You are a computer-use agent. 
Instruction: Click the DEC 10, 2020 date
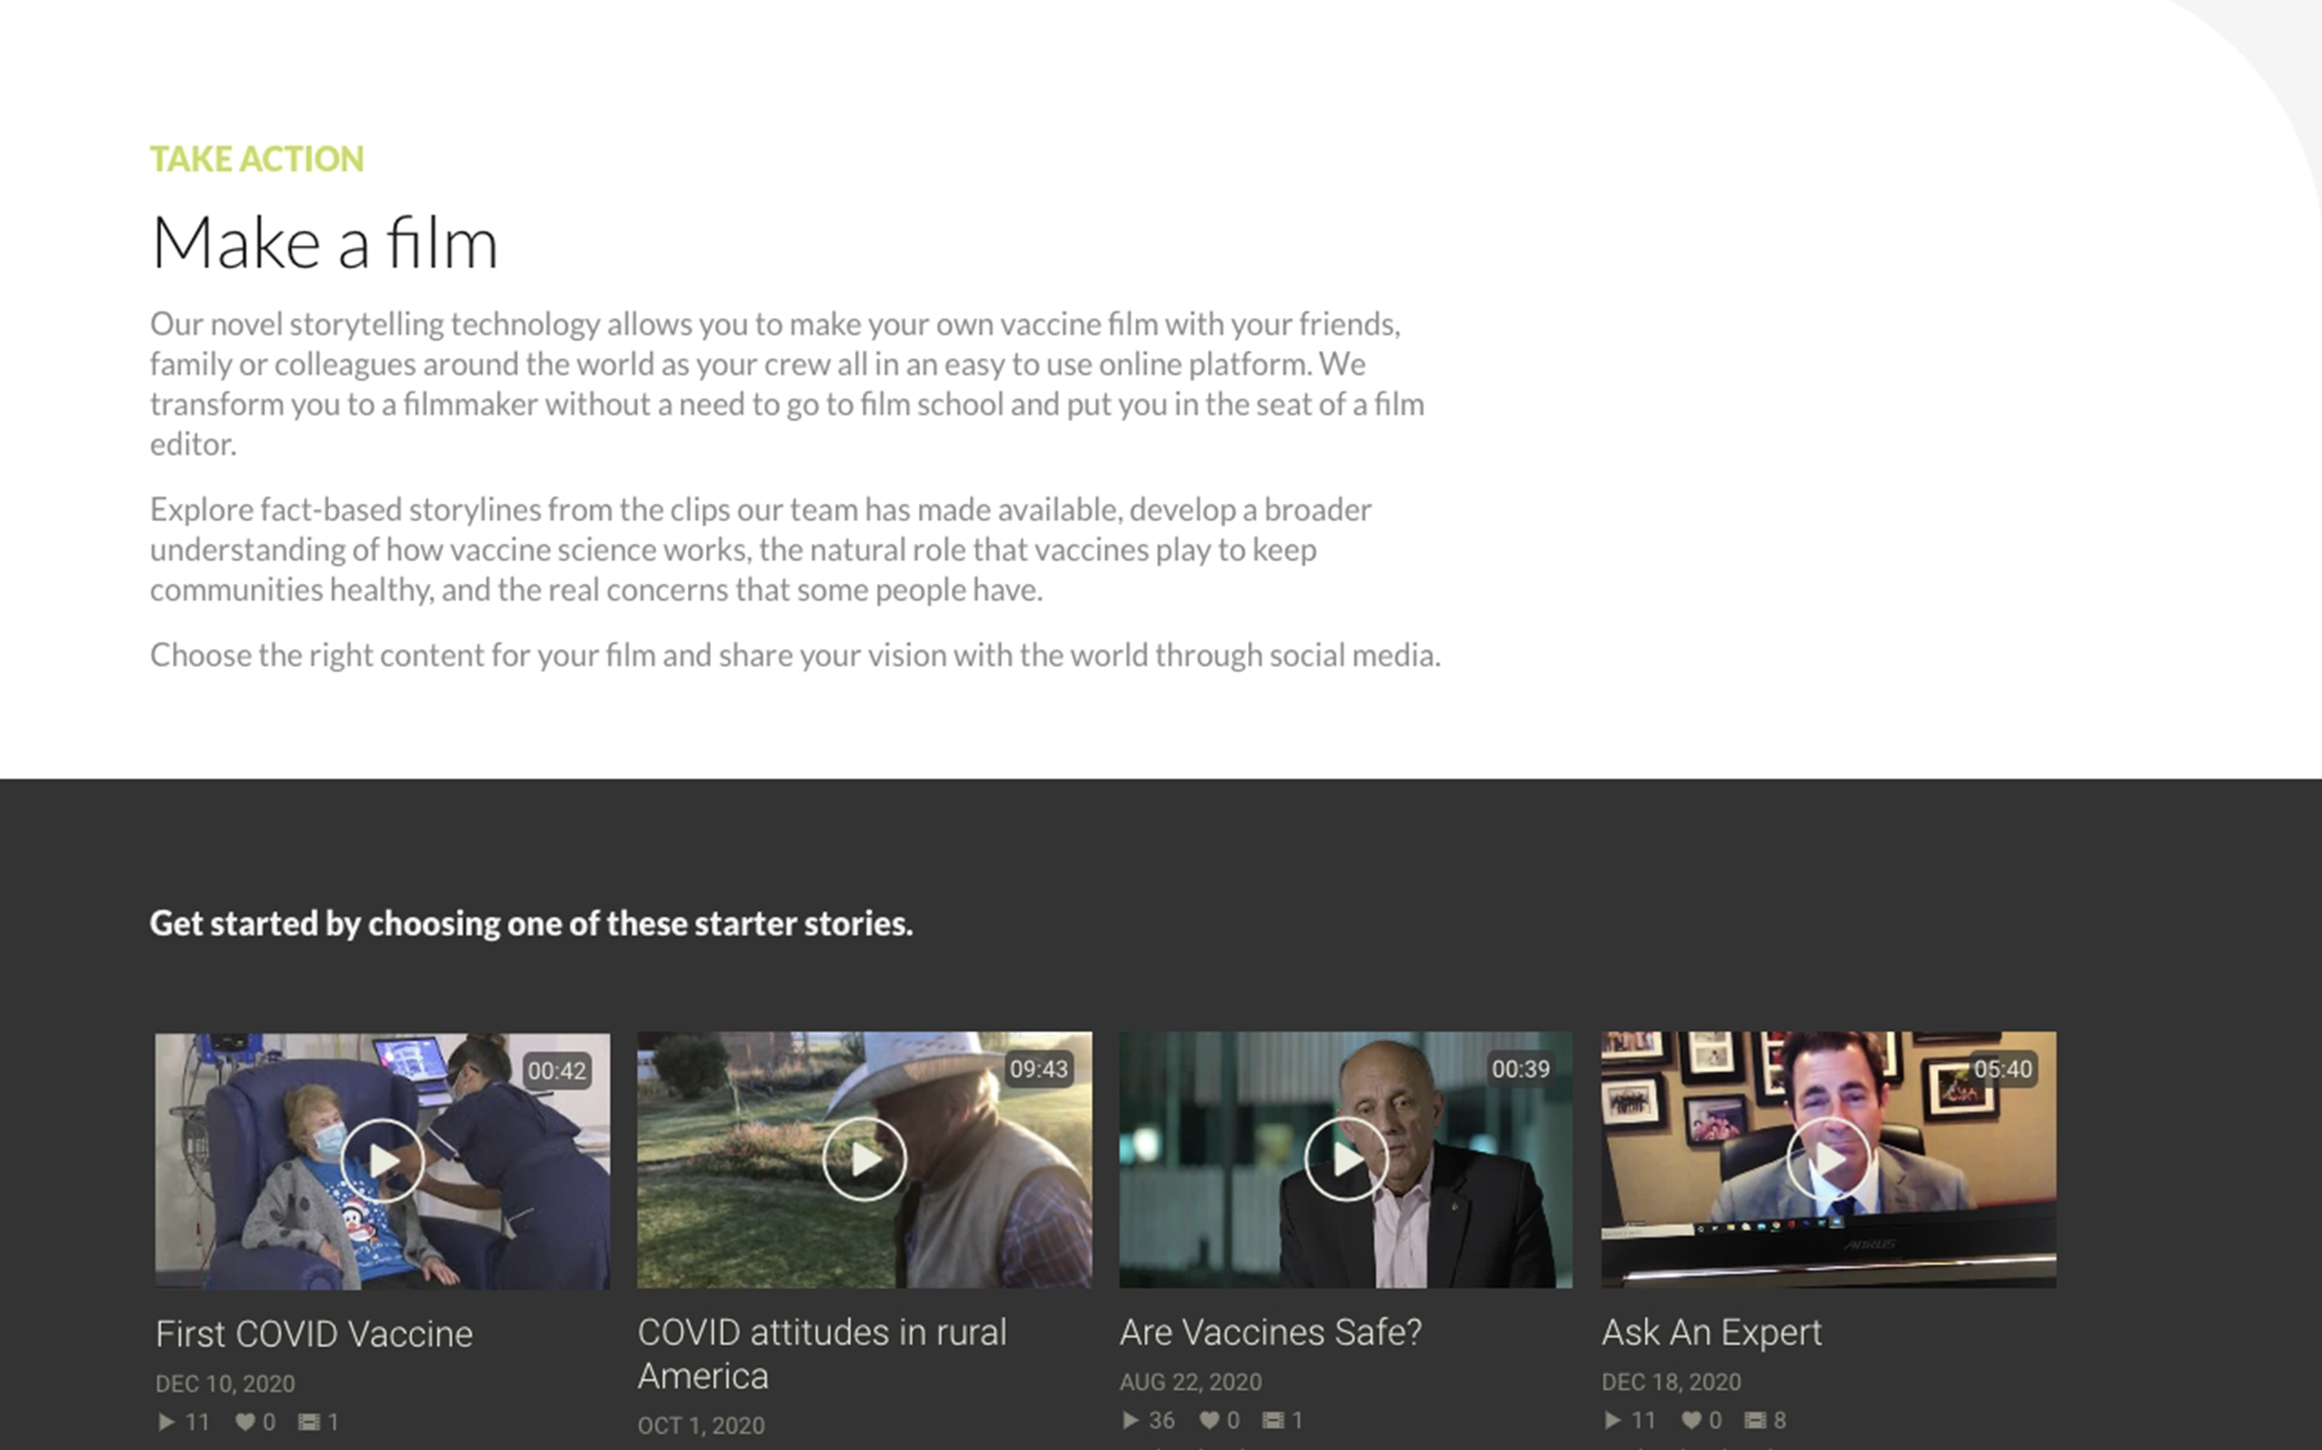(226, 1384)
